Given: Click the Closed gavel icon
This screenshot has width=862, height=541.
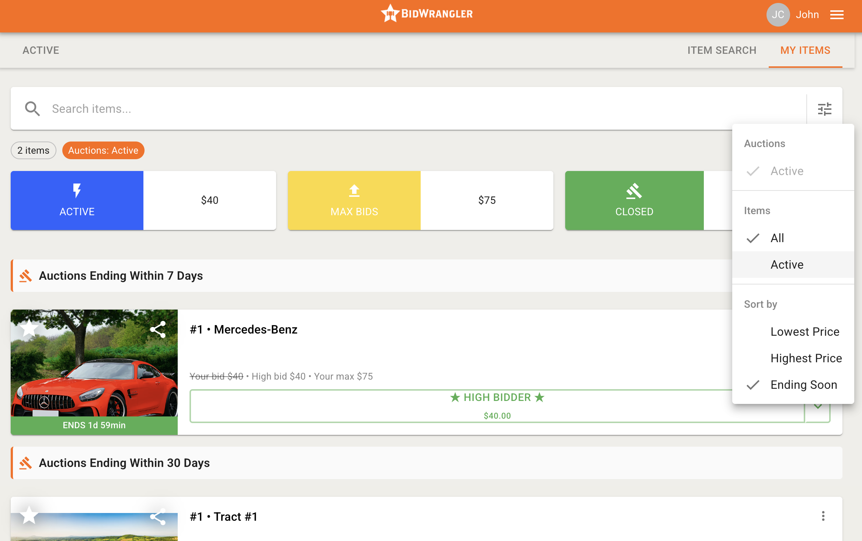Looking at the screenshot, I should coord(634,191).
